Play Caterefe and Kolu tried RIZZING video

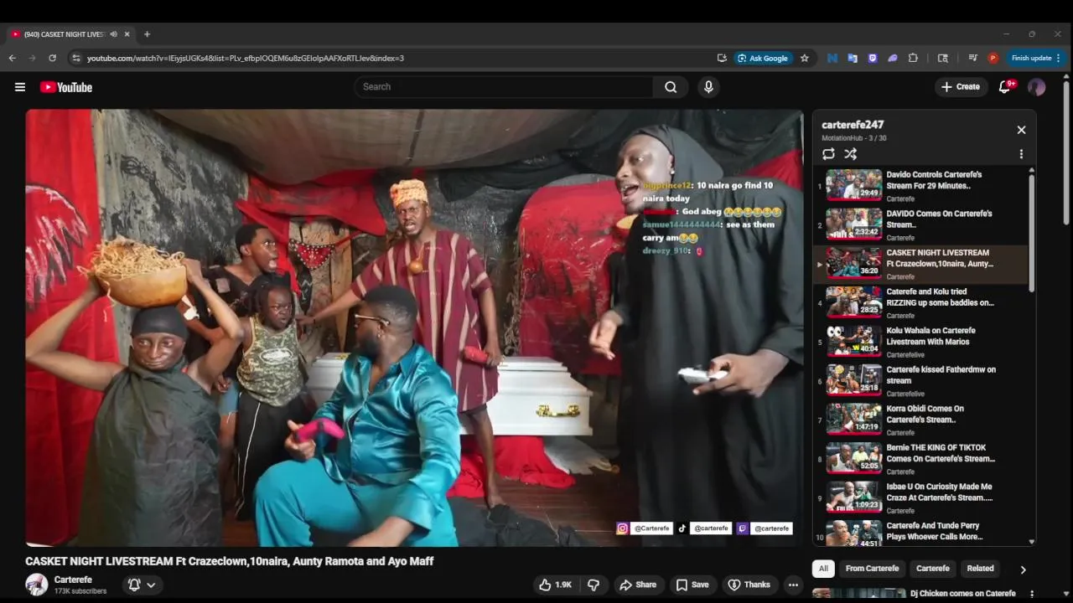920,303
